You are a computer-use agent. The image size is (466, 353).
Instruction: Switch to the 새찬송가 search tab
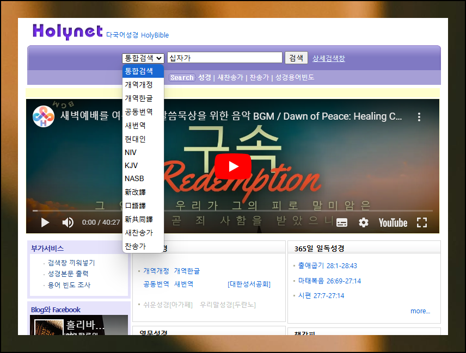(x=230, y=77)
